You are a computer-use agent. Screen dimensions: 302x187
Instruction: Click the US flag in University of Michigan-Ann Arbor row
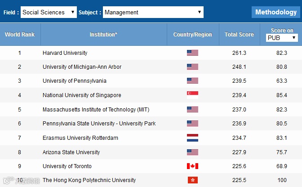pyautogui.click(x=192, y=67)
